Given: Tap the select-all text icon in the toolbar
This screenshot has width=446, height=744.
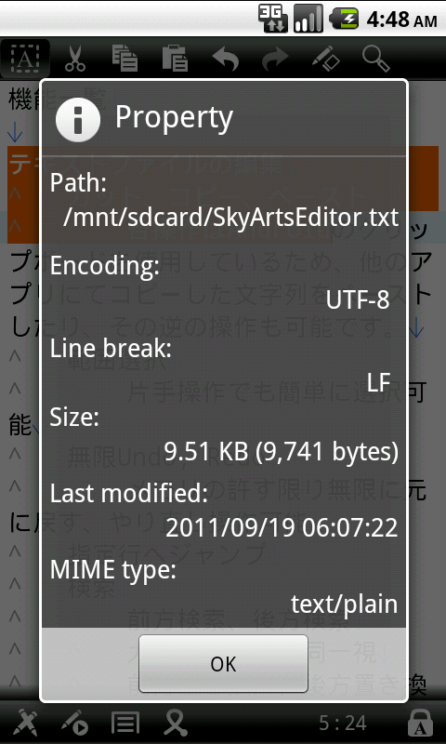Looking at the screenshot, I should 25,59.
